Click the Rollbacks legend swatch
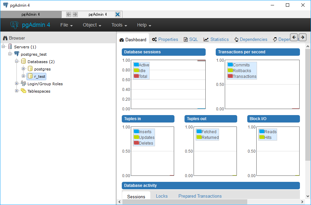The height and width of the screenshot is (205, 311). [x=230, y=70]
